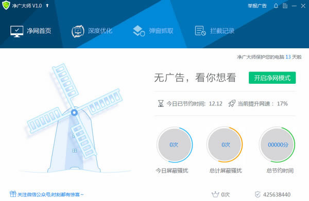The image size is (309, 201).
Task: Click the 17% network speed value
Action: coord(282,104)
